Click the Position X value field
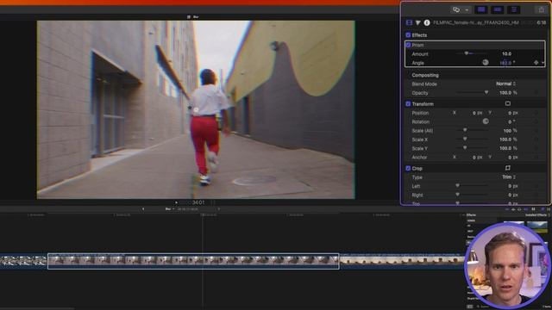 (477, 113)
